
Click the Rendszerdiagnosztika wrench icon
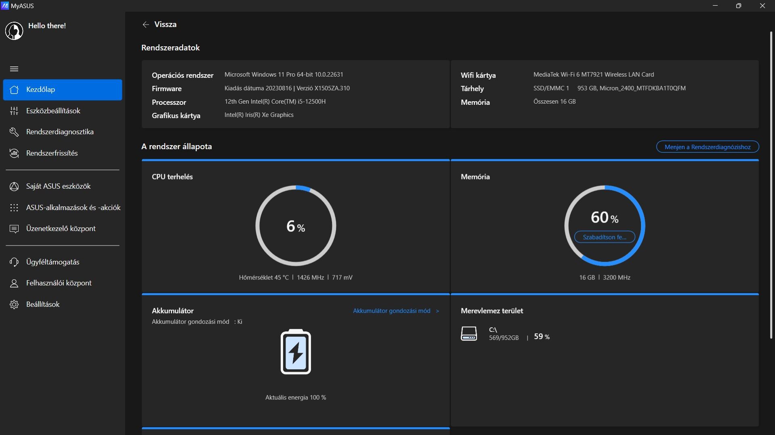[x=14, y=132]
